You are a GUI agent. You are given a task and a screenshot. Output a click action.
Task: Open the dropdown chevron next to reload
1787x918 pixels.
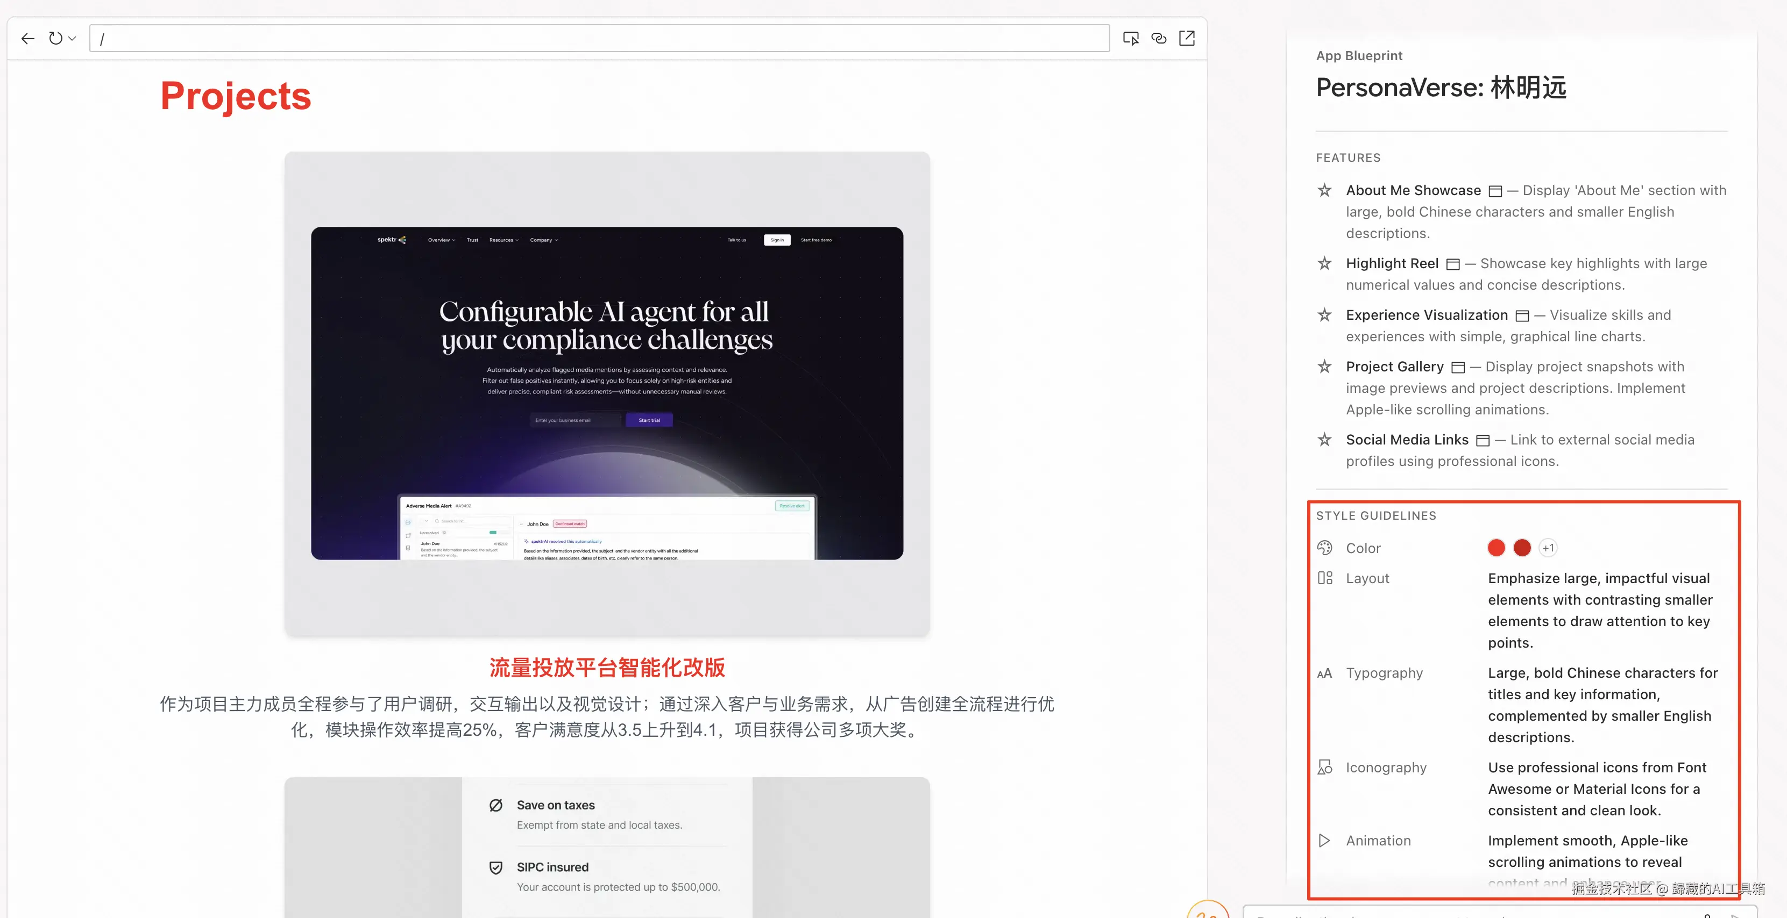pos(72,39)
